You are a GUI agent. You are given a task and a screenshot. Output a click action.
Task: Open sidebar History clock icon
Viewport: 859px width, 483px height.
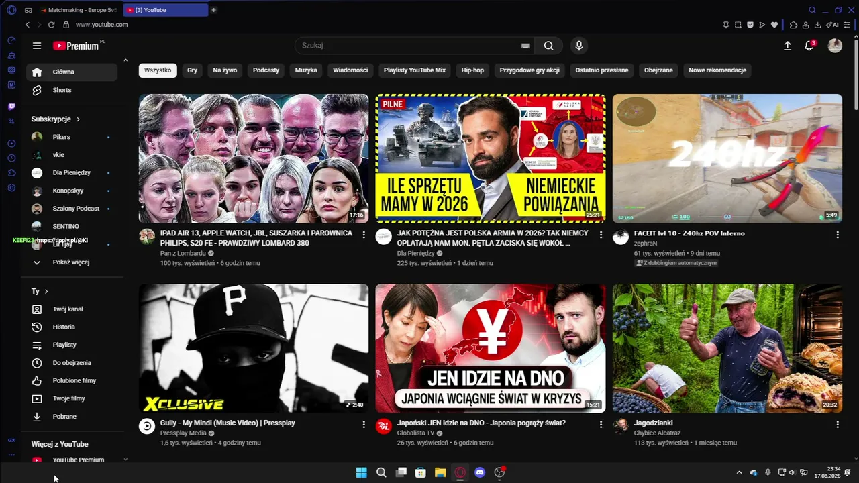click(11, 158)
